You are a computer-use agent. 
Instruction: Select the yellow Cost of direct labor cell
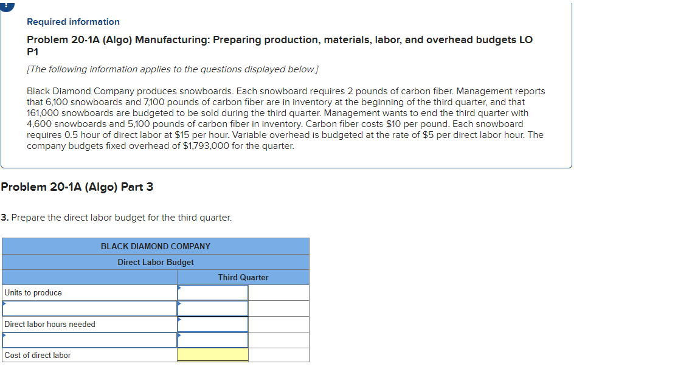212,355
